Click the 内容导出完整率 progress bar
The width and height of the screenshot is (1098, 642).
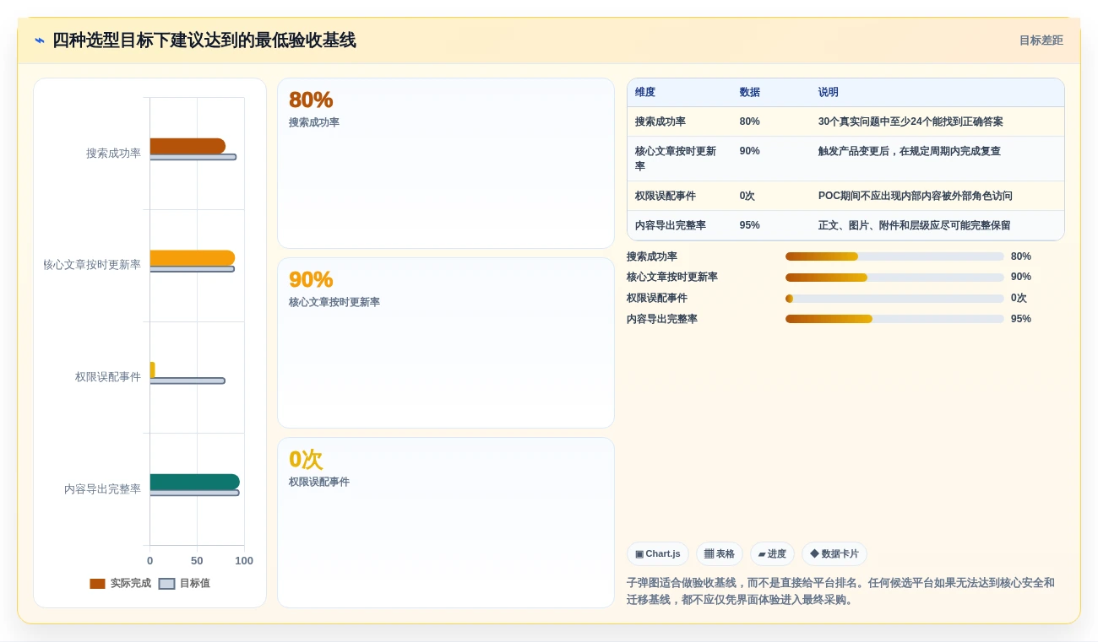click(894, 319)
